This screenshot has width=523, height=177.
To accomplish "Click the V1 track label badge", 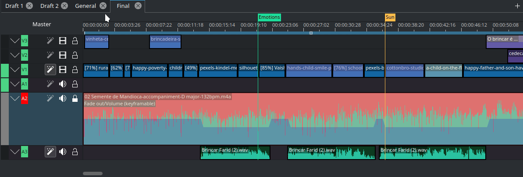I will coord(24,69).
